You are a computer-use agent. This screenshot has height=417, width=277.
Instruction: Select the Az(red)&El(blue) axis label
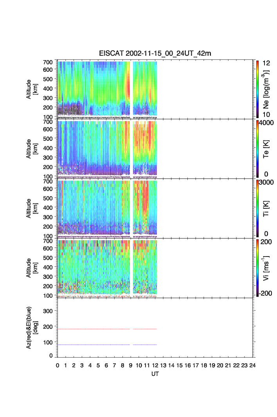click(x=31, y=328)
